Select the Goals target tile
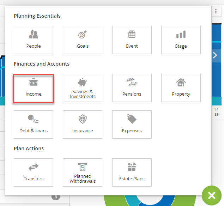This screenshot has height=206, width=224. click(x=83, y=40)
